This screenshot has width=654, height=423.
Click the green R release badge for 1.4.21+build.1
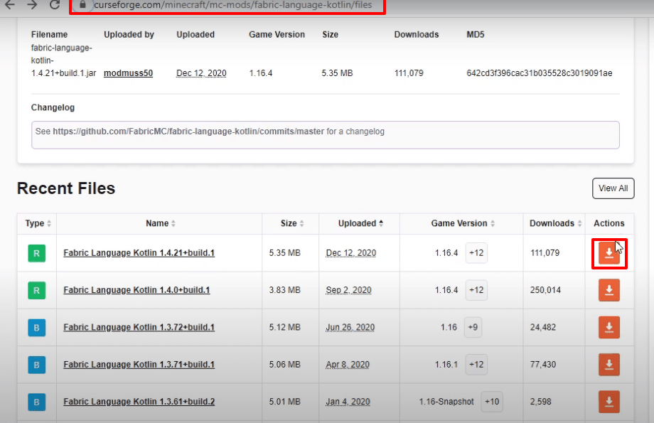pos(37,253)
